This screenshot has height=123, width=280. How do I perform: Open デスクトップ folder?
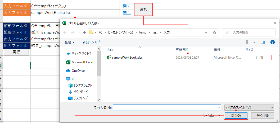(78, 98)
